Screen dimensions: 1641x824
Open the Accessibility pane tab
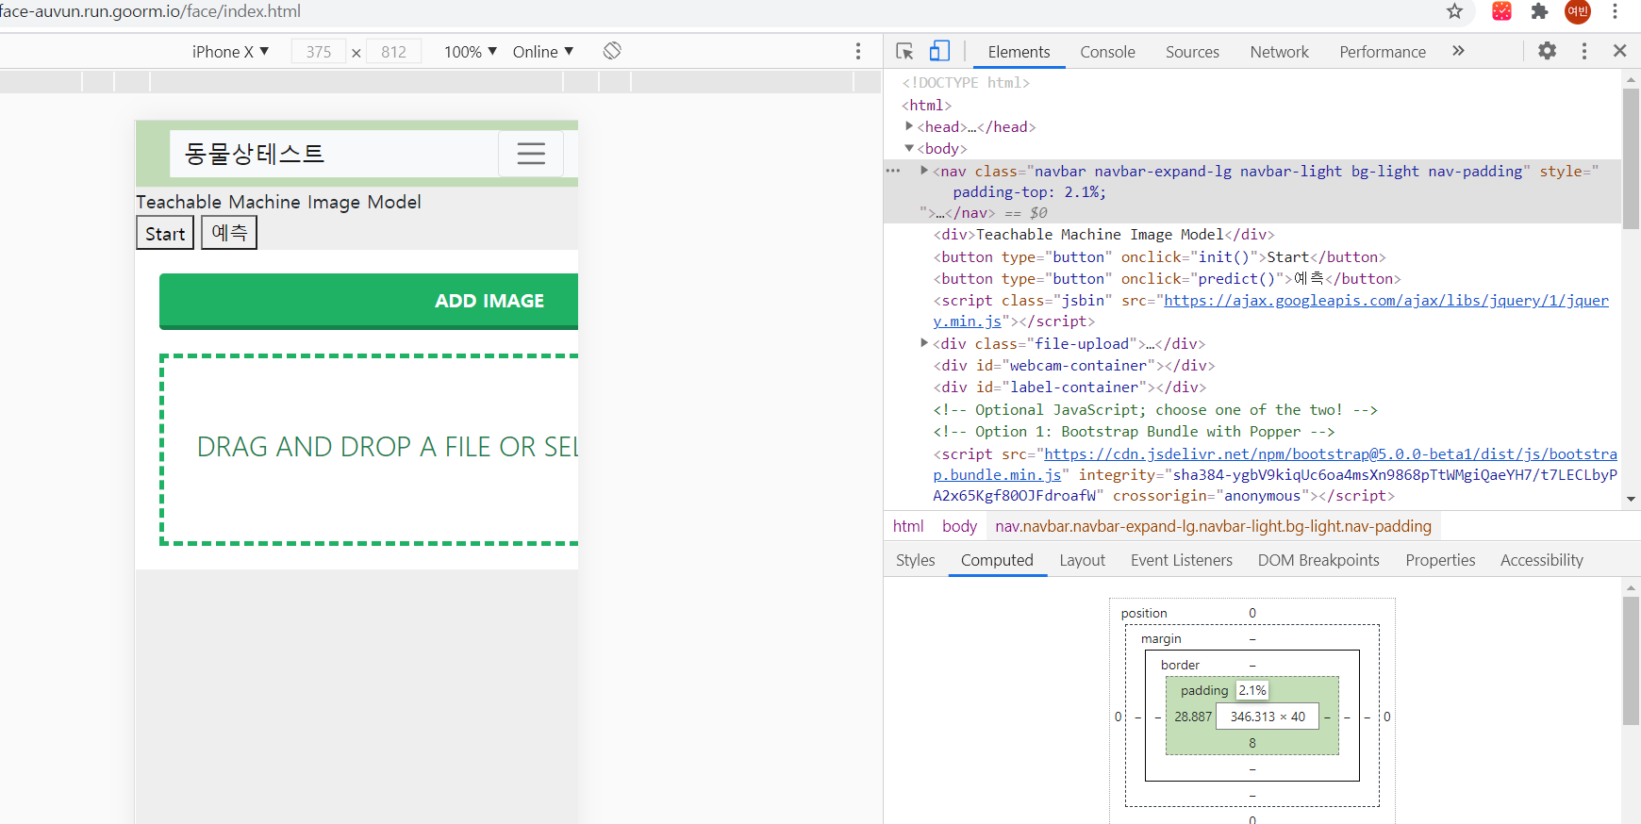coord(1541,560)
